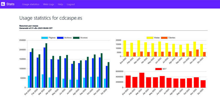
Task: Click the Ene 2023 Visitas yellow bar
Action: (125, 49)
